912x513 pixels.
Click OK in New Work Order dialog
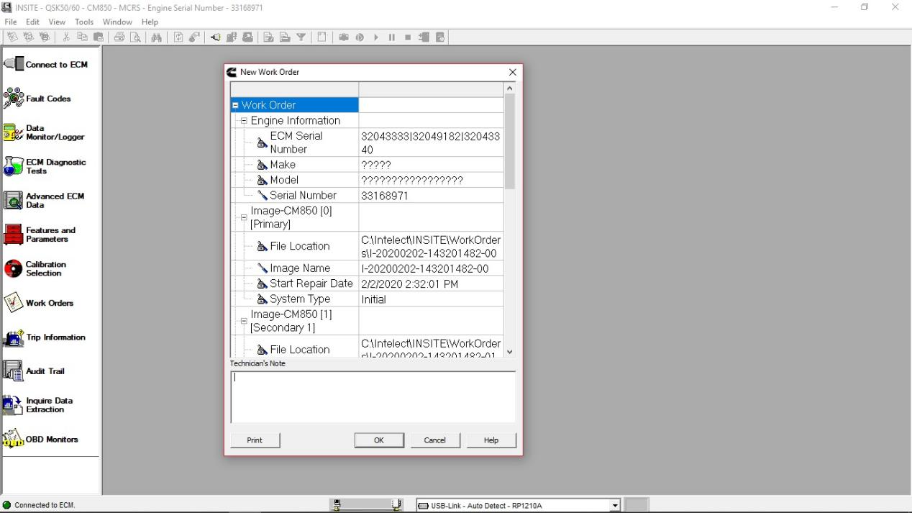[x=379, y=440]
